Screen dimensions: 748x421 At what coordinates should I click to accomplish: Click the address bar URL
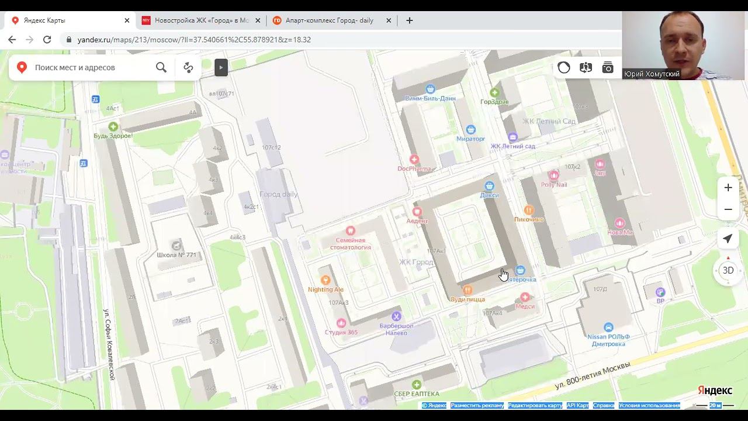tap(194, 40)
